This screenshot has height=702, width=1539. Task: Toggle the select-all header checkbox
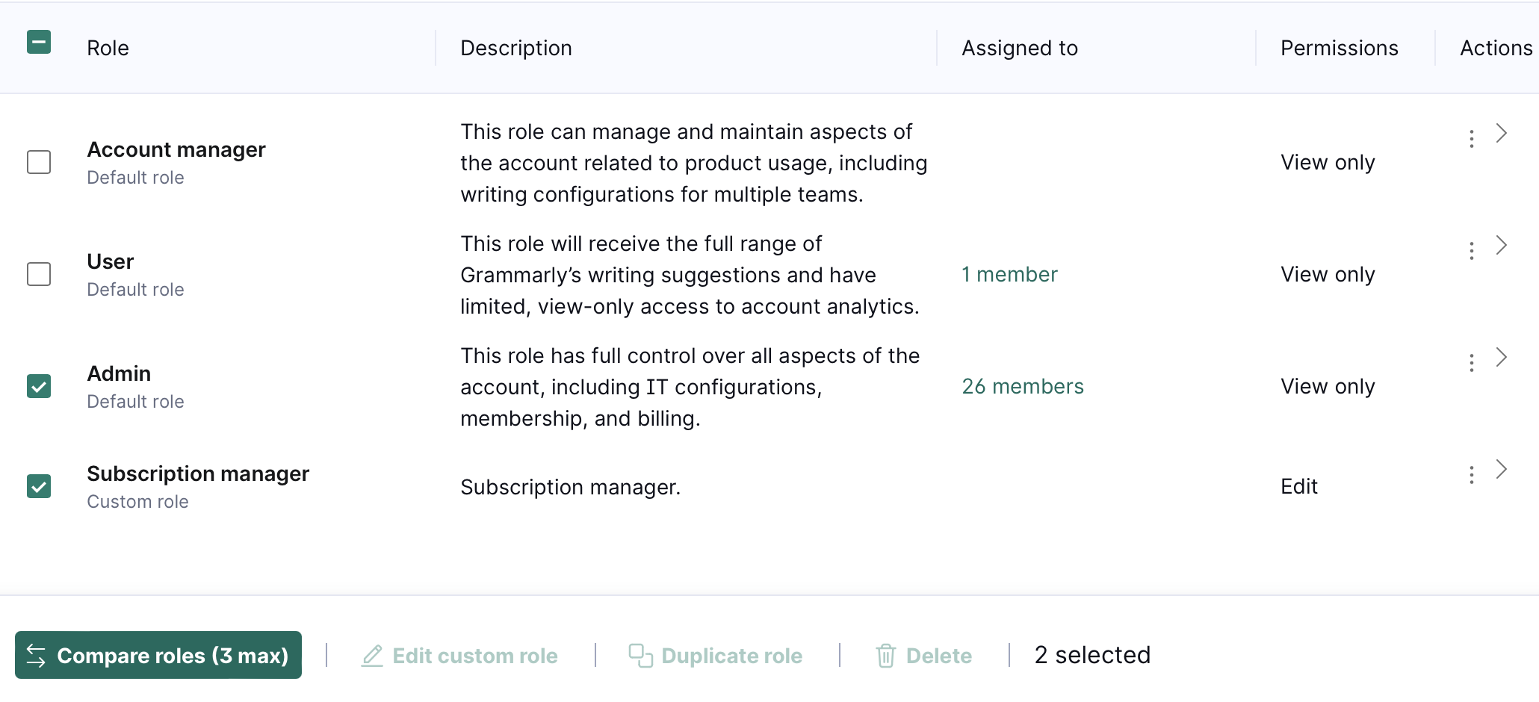[39, 42]
